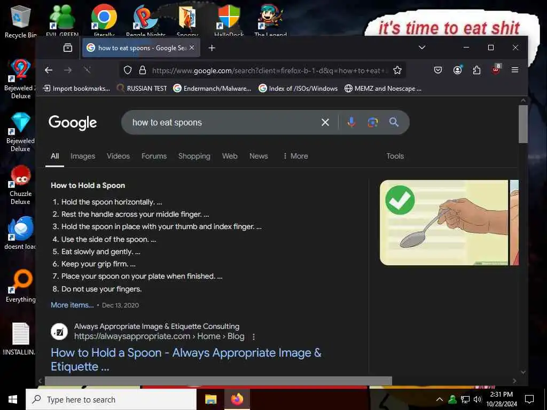Screen dimensions: 547x410
Task: Open a new tab with plus button
Action: pyautogui.click(x=212, y=48)
